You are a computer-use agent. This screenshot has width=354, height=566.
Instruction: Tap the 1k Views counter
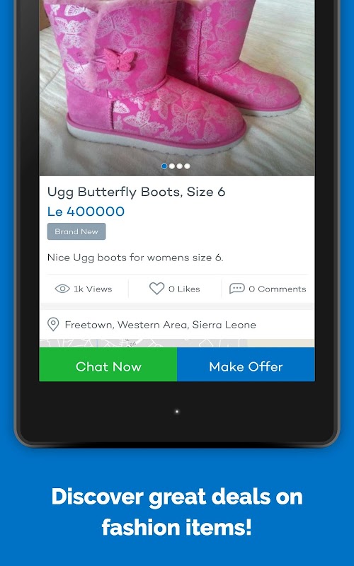tap(93, 289)
